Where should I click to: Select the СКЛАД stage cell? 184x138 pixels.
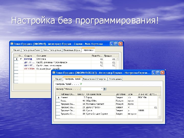pos(30,59)
